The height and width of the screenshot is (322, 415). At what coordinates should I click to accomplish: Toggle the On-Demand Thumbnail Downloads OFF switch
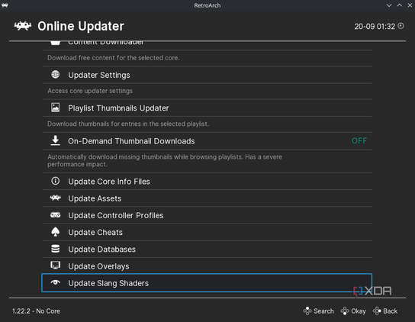click(x=359, y=140)
